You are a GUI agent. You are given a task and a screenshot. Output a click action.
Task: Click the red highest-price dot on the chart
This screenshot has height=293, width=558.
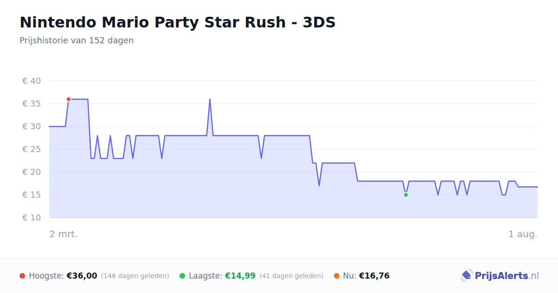pos(68,99)
